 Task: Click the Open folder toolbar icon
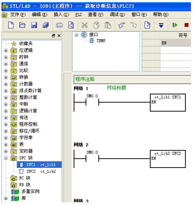[x=22, y=25]
